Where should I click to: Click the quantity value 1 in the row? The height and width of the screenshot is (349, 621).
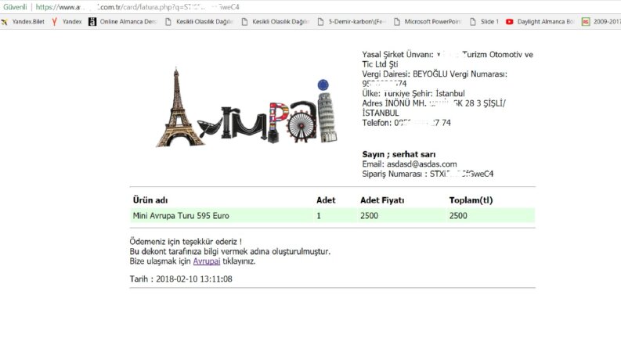(319, 216)
